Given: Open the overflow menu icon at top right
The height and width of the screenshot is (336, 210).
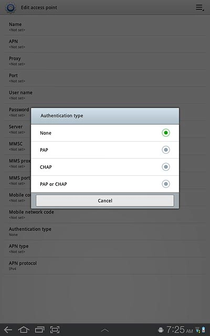Looking at the screenshot, I should pyautogui.click(x=199, y=7).
